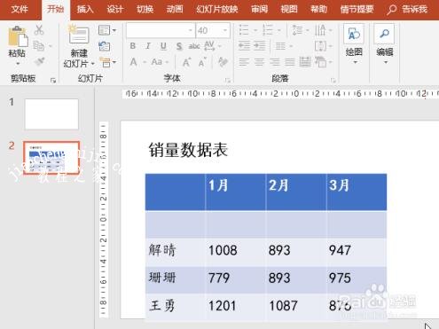Open the Section dropdown
The image size is (439, 329).
pos(107,62)
